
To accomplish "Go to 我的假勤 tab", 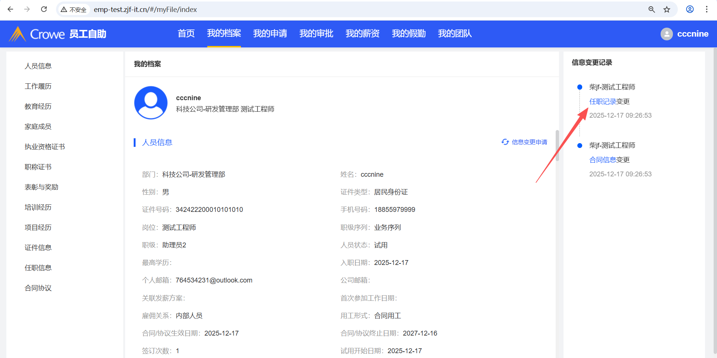I will (x=409, y=34).
